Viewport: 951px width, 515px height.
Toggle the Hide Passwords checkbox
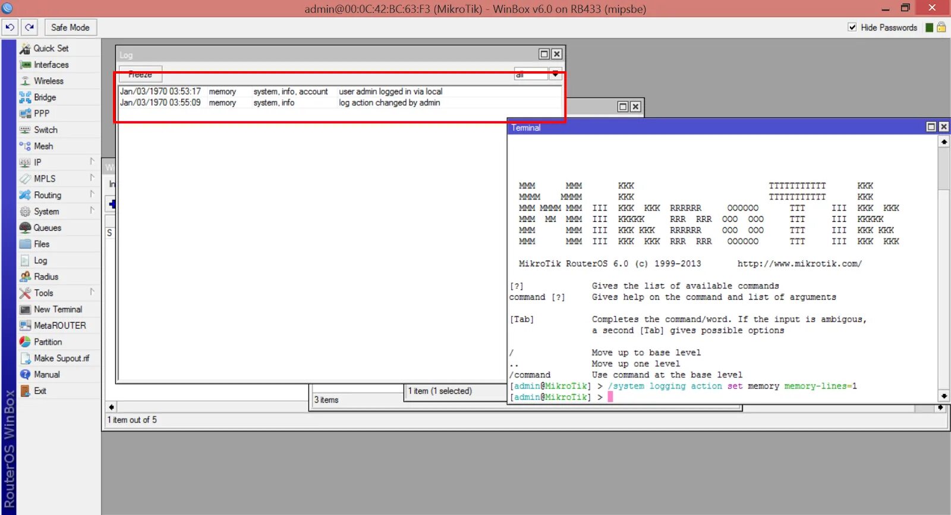tap(852, 27)
